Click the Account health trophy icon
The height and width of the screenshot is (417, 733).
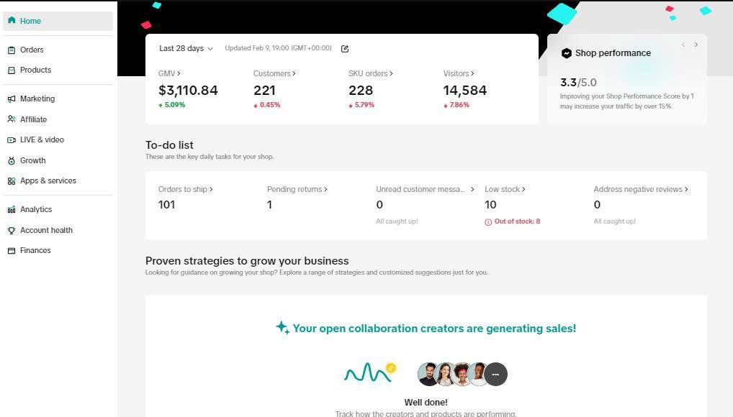tap(12, 230)
